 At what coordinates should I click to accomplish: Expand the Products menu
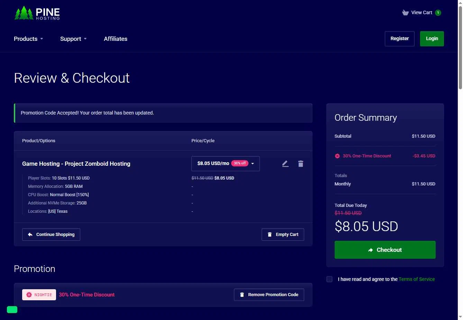coord(28,39)
